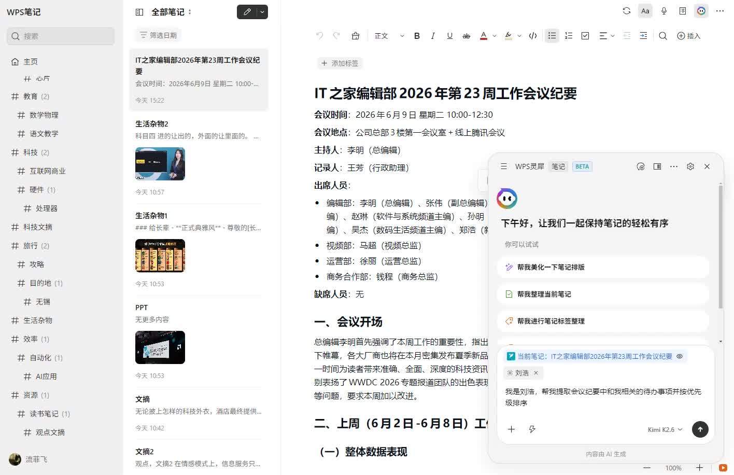Decrease paragraph indent
This screenshot has height=475, width=734.
click(x=627, y=36)
